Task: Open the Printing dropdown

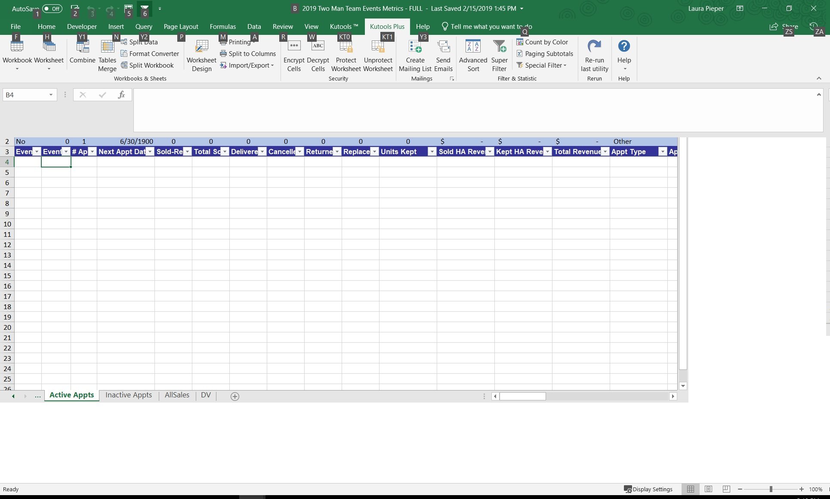Action: [x=238, y=42]
